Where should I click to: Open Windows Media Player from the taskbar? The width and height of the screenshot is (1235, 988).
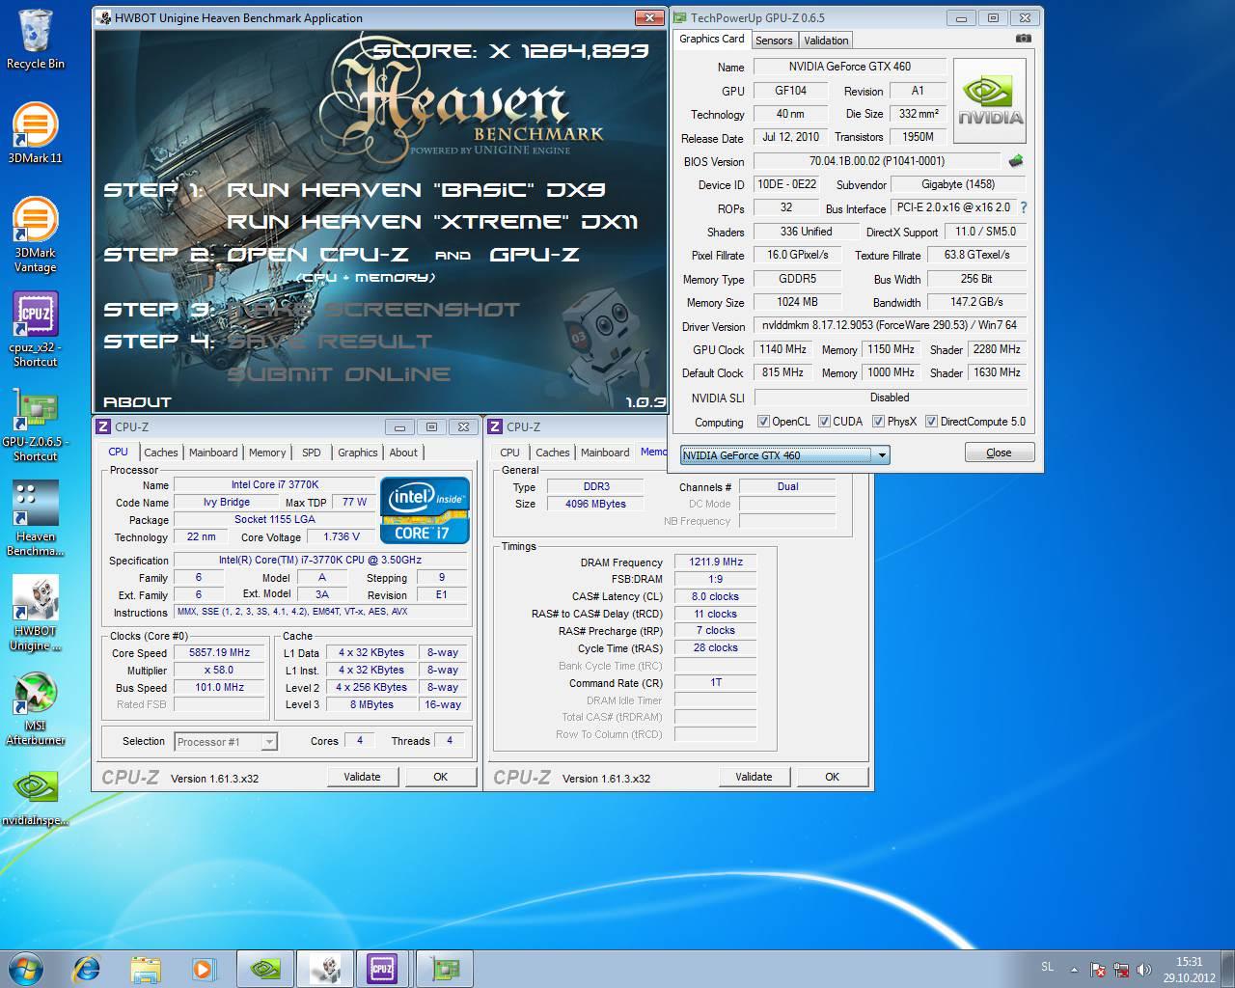(204, 968)
